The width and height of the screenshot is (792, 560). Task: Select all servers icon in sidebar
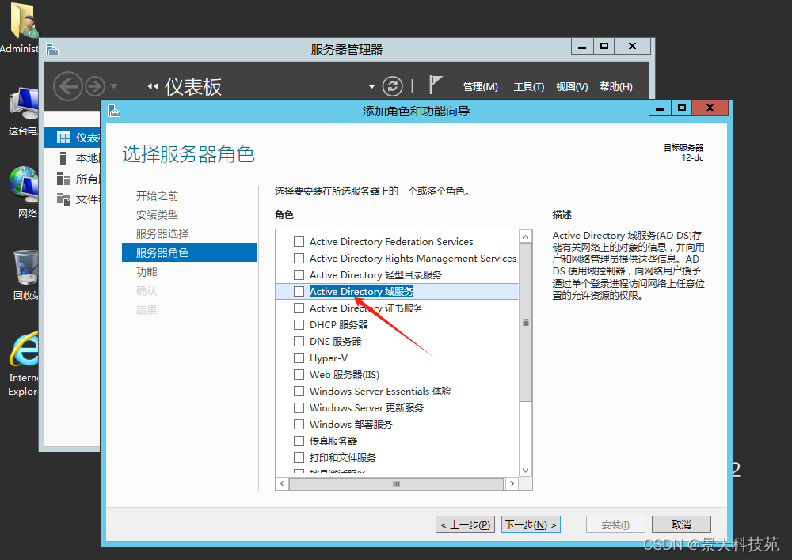click(x=63, y=179)
